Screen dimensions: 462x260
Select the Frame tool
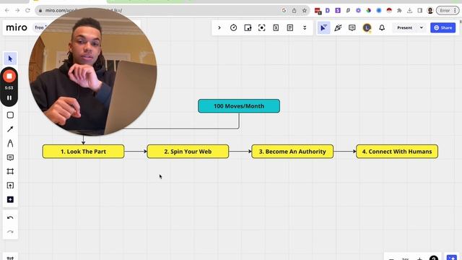pyautogui.click(x=10, y=171)
